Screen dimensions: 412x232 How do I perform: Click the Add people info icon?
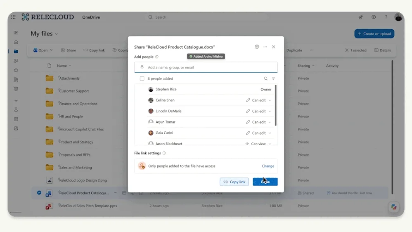157,57
